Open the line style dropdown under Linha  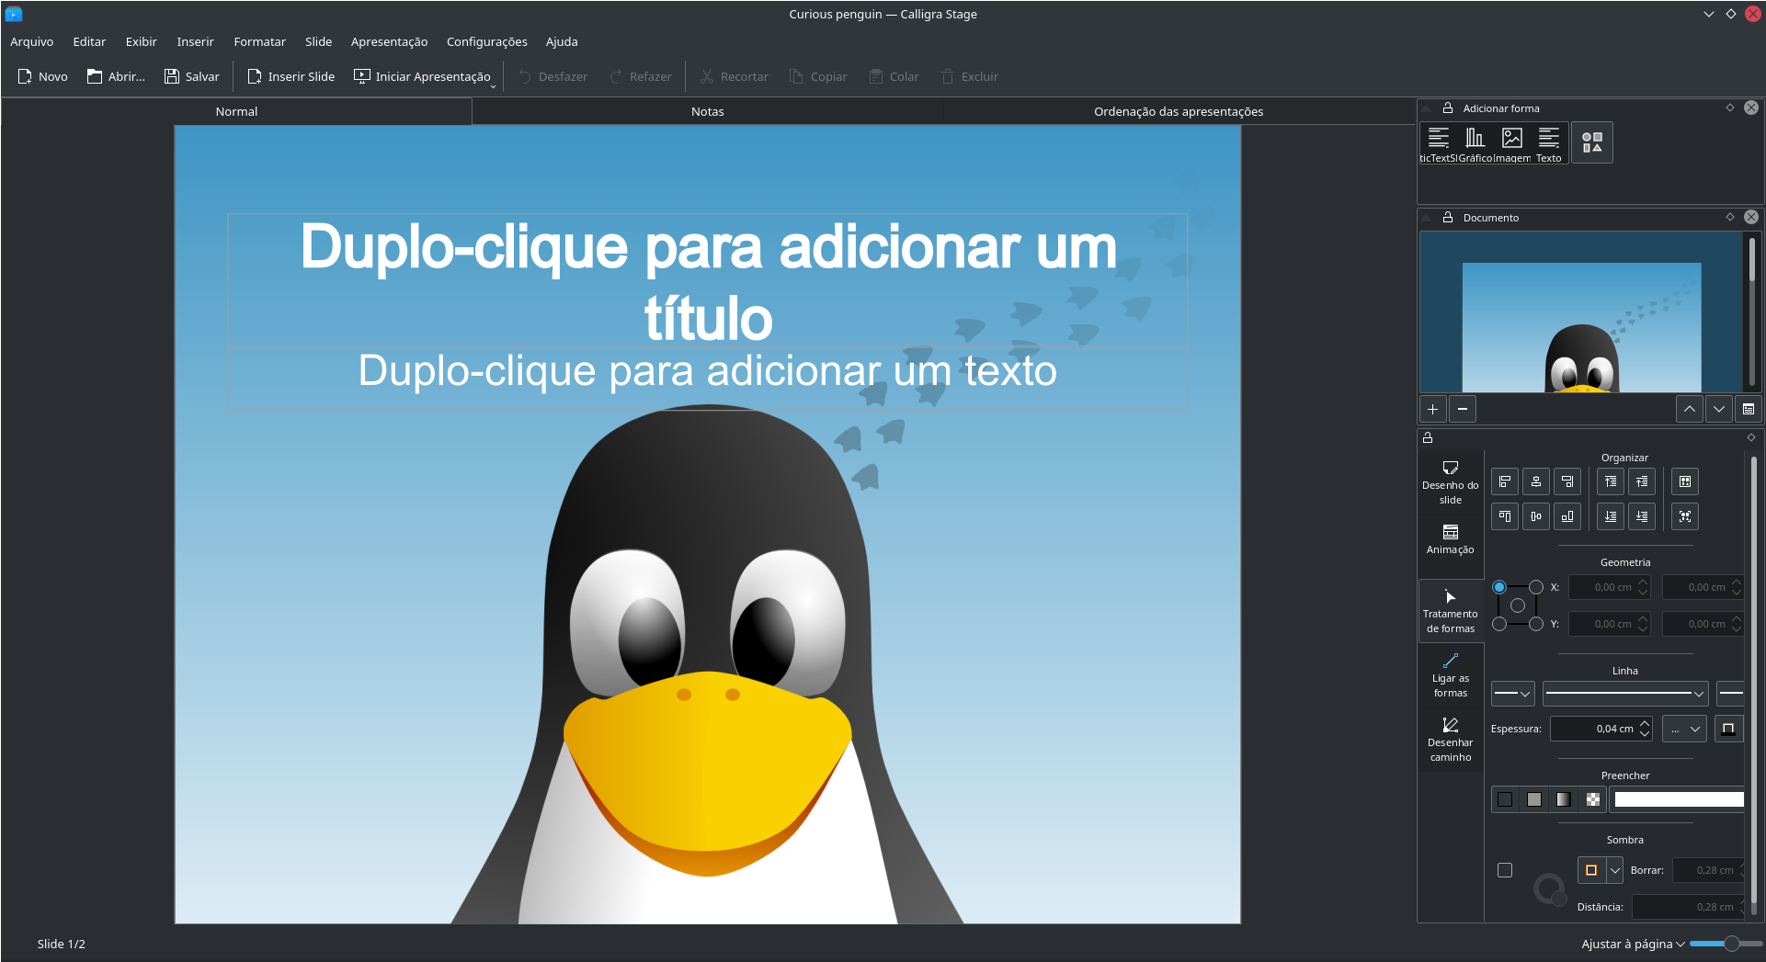1624,694
